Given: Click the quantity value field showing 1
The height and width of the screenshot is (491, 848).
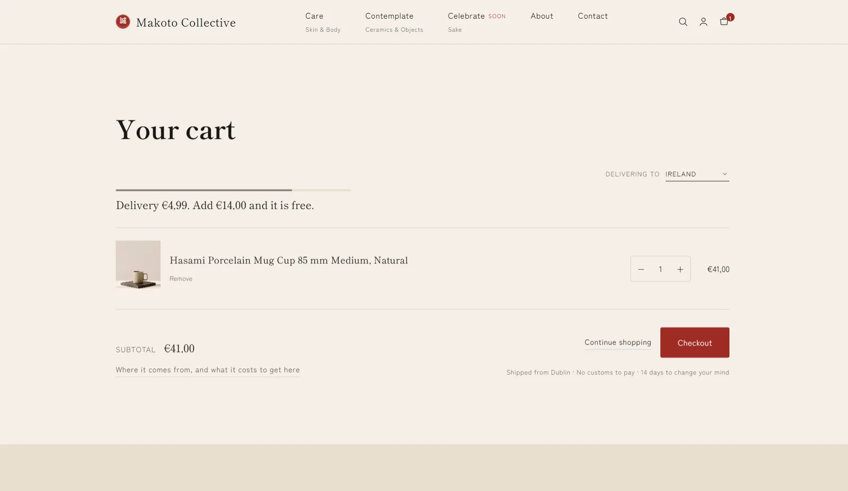Looking at the screenshot, I should pos(660,269).
